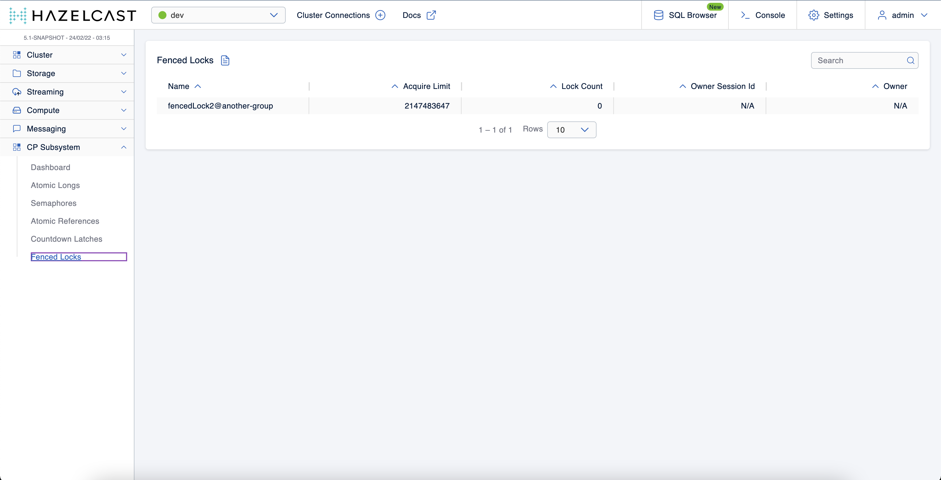
Task: Click the Fenced Locks documentation icon
Action: (x=225, y=60)
